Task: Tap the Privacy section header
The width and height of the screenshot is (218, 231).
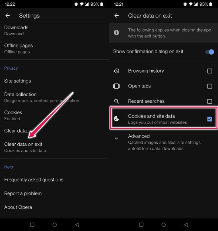Action: point(11,68)
